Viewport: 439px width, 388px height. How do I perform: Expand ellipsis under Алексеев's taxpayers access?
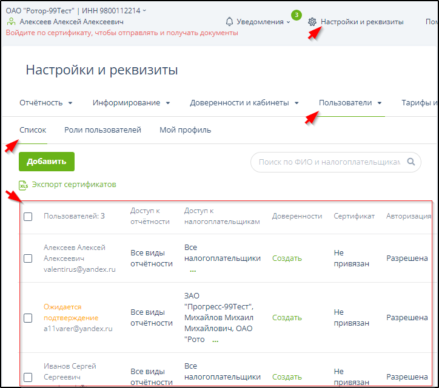pos(193,271)
